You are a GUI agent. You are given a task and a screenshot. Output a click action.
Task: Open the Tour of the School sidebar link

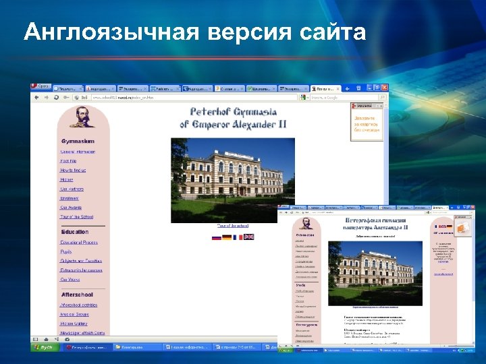(76, 216)
